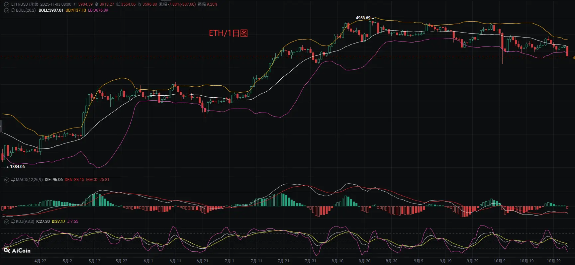
Task: Collapse the MACD(12,26,9) indicator chevron
Action: 6,180
